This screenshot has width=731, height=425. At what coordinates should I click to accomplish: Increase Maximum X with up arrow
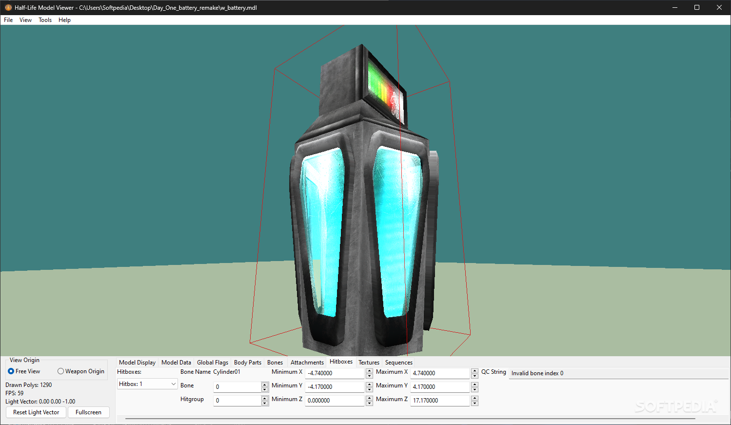(474, 370)
